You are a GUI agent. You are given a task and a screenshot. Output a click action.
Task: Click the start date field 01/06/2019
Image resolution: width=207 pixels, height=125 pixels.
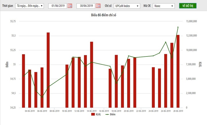(57, 6)
